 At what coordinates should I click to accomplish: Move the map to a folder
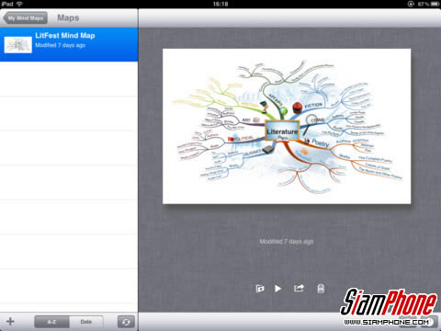260,289
